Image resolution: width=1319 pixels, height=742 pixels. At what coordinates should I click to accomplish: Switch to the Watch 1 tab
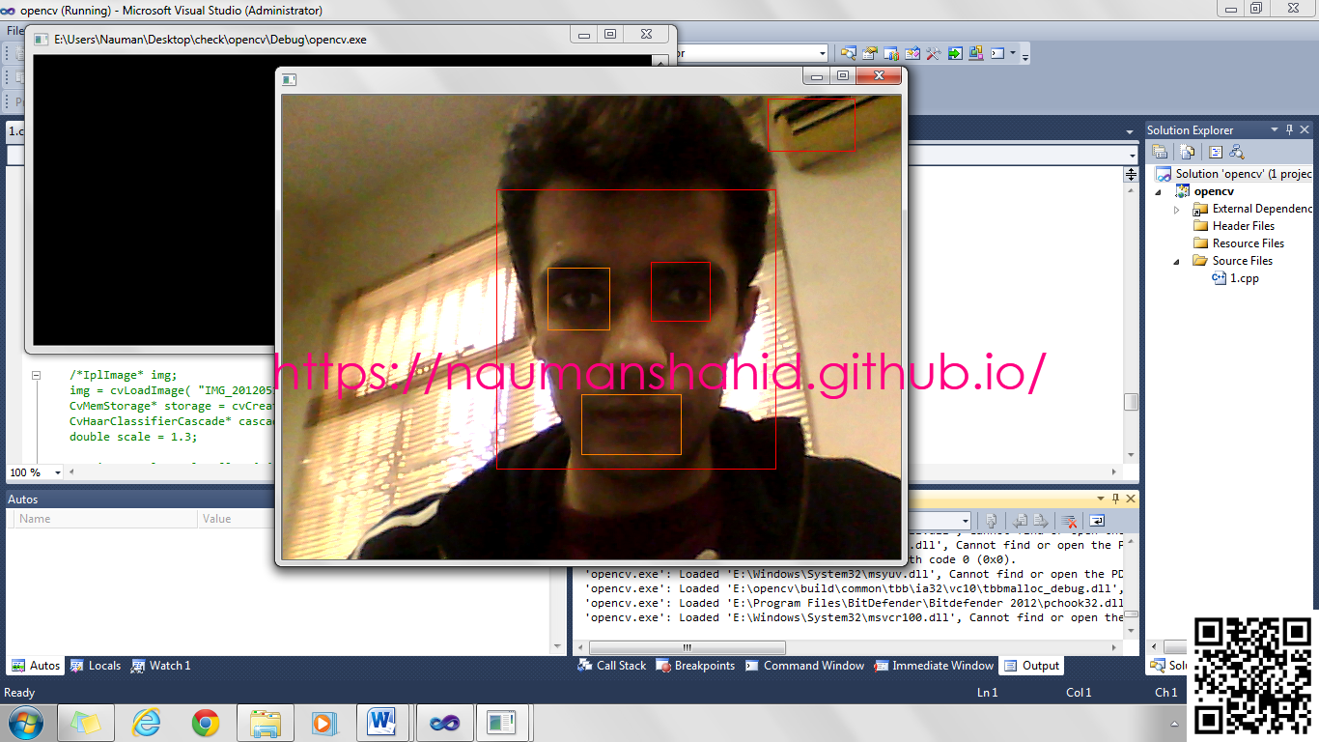pyautogui.click(x=161, y=666)
